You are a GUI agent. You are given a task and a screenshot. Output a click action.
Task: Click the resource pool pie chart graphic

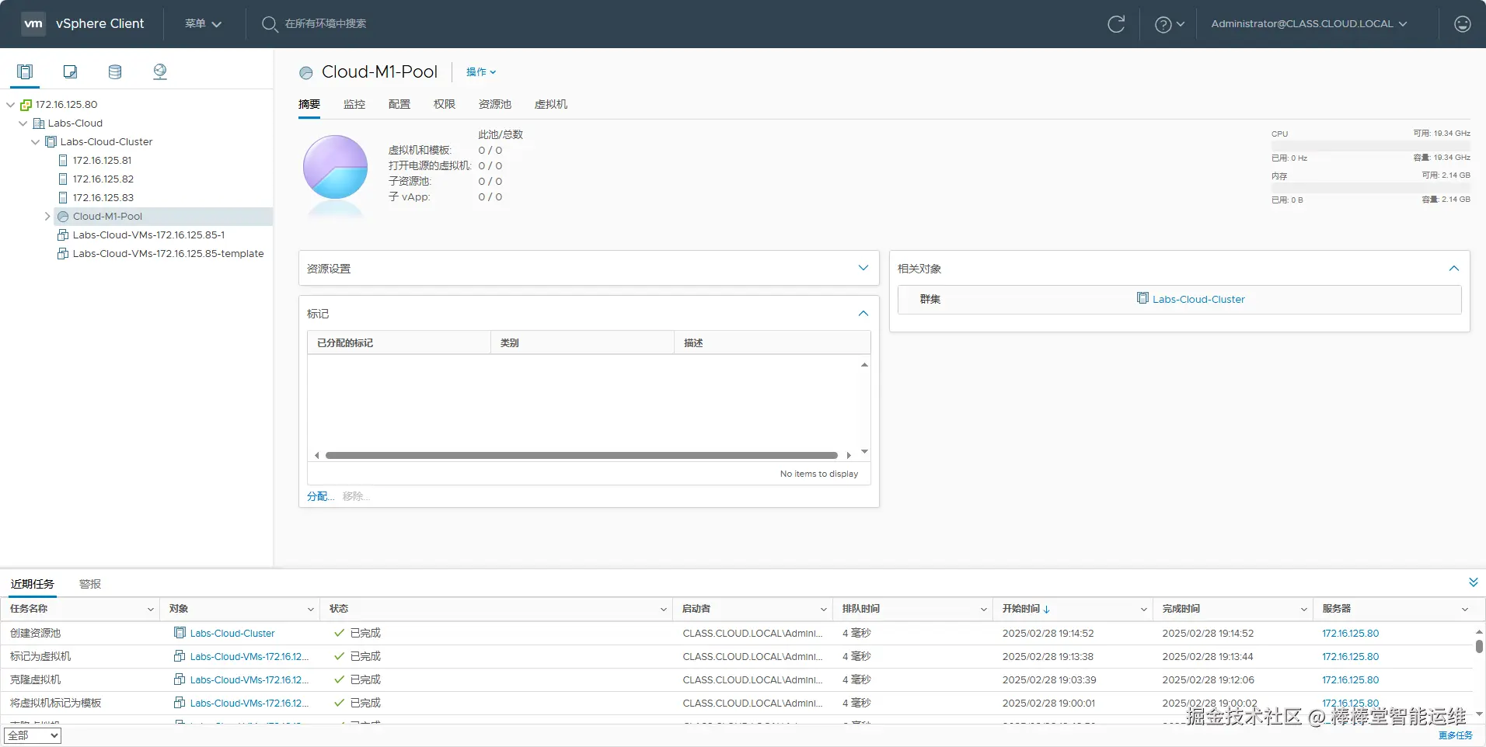click(x=335, y=167)
